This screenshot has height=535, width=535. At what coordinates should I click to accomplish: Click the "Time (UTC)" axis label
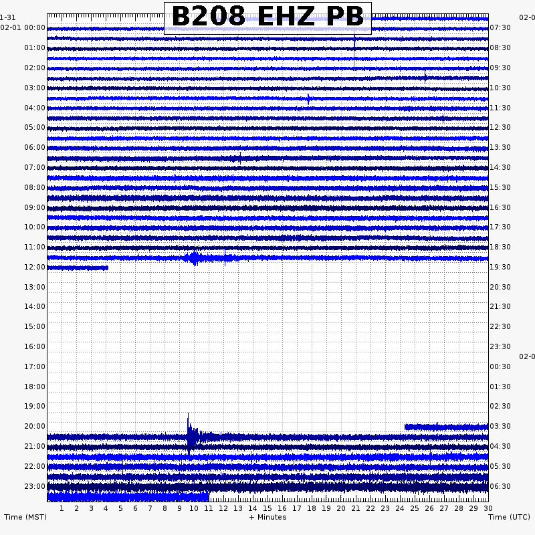pyautogui.click(x=509, y=517)
